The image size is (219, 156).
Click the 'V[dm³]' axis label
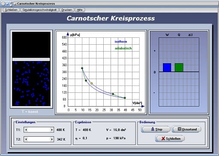tap(137, 103)
